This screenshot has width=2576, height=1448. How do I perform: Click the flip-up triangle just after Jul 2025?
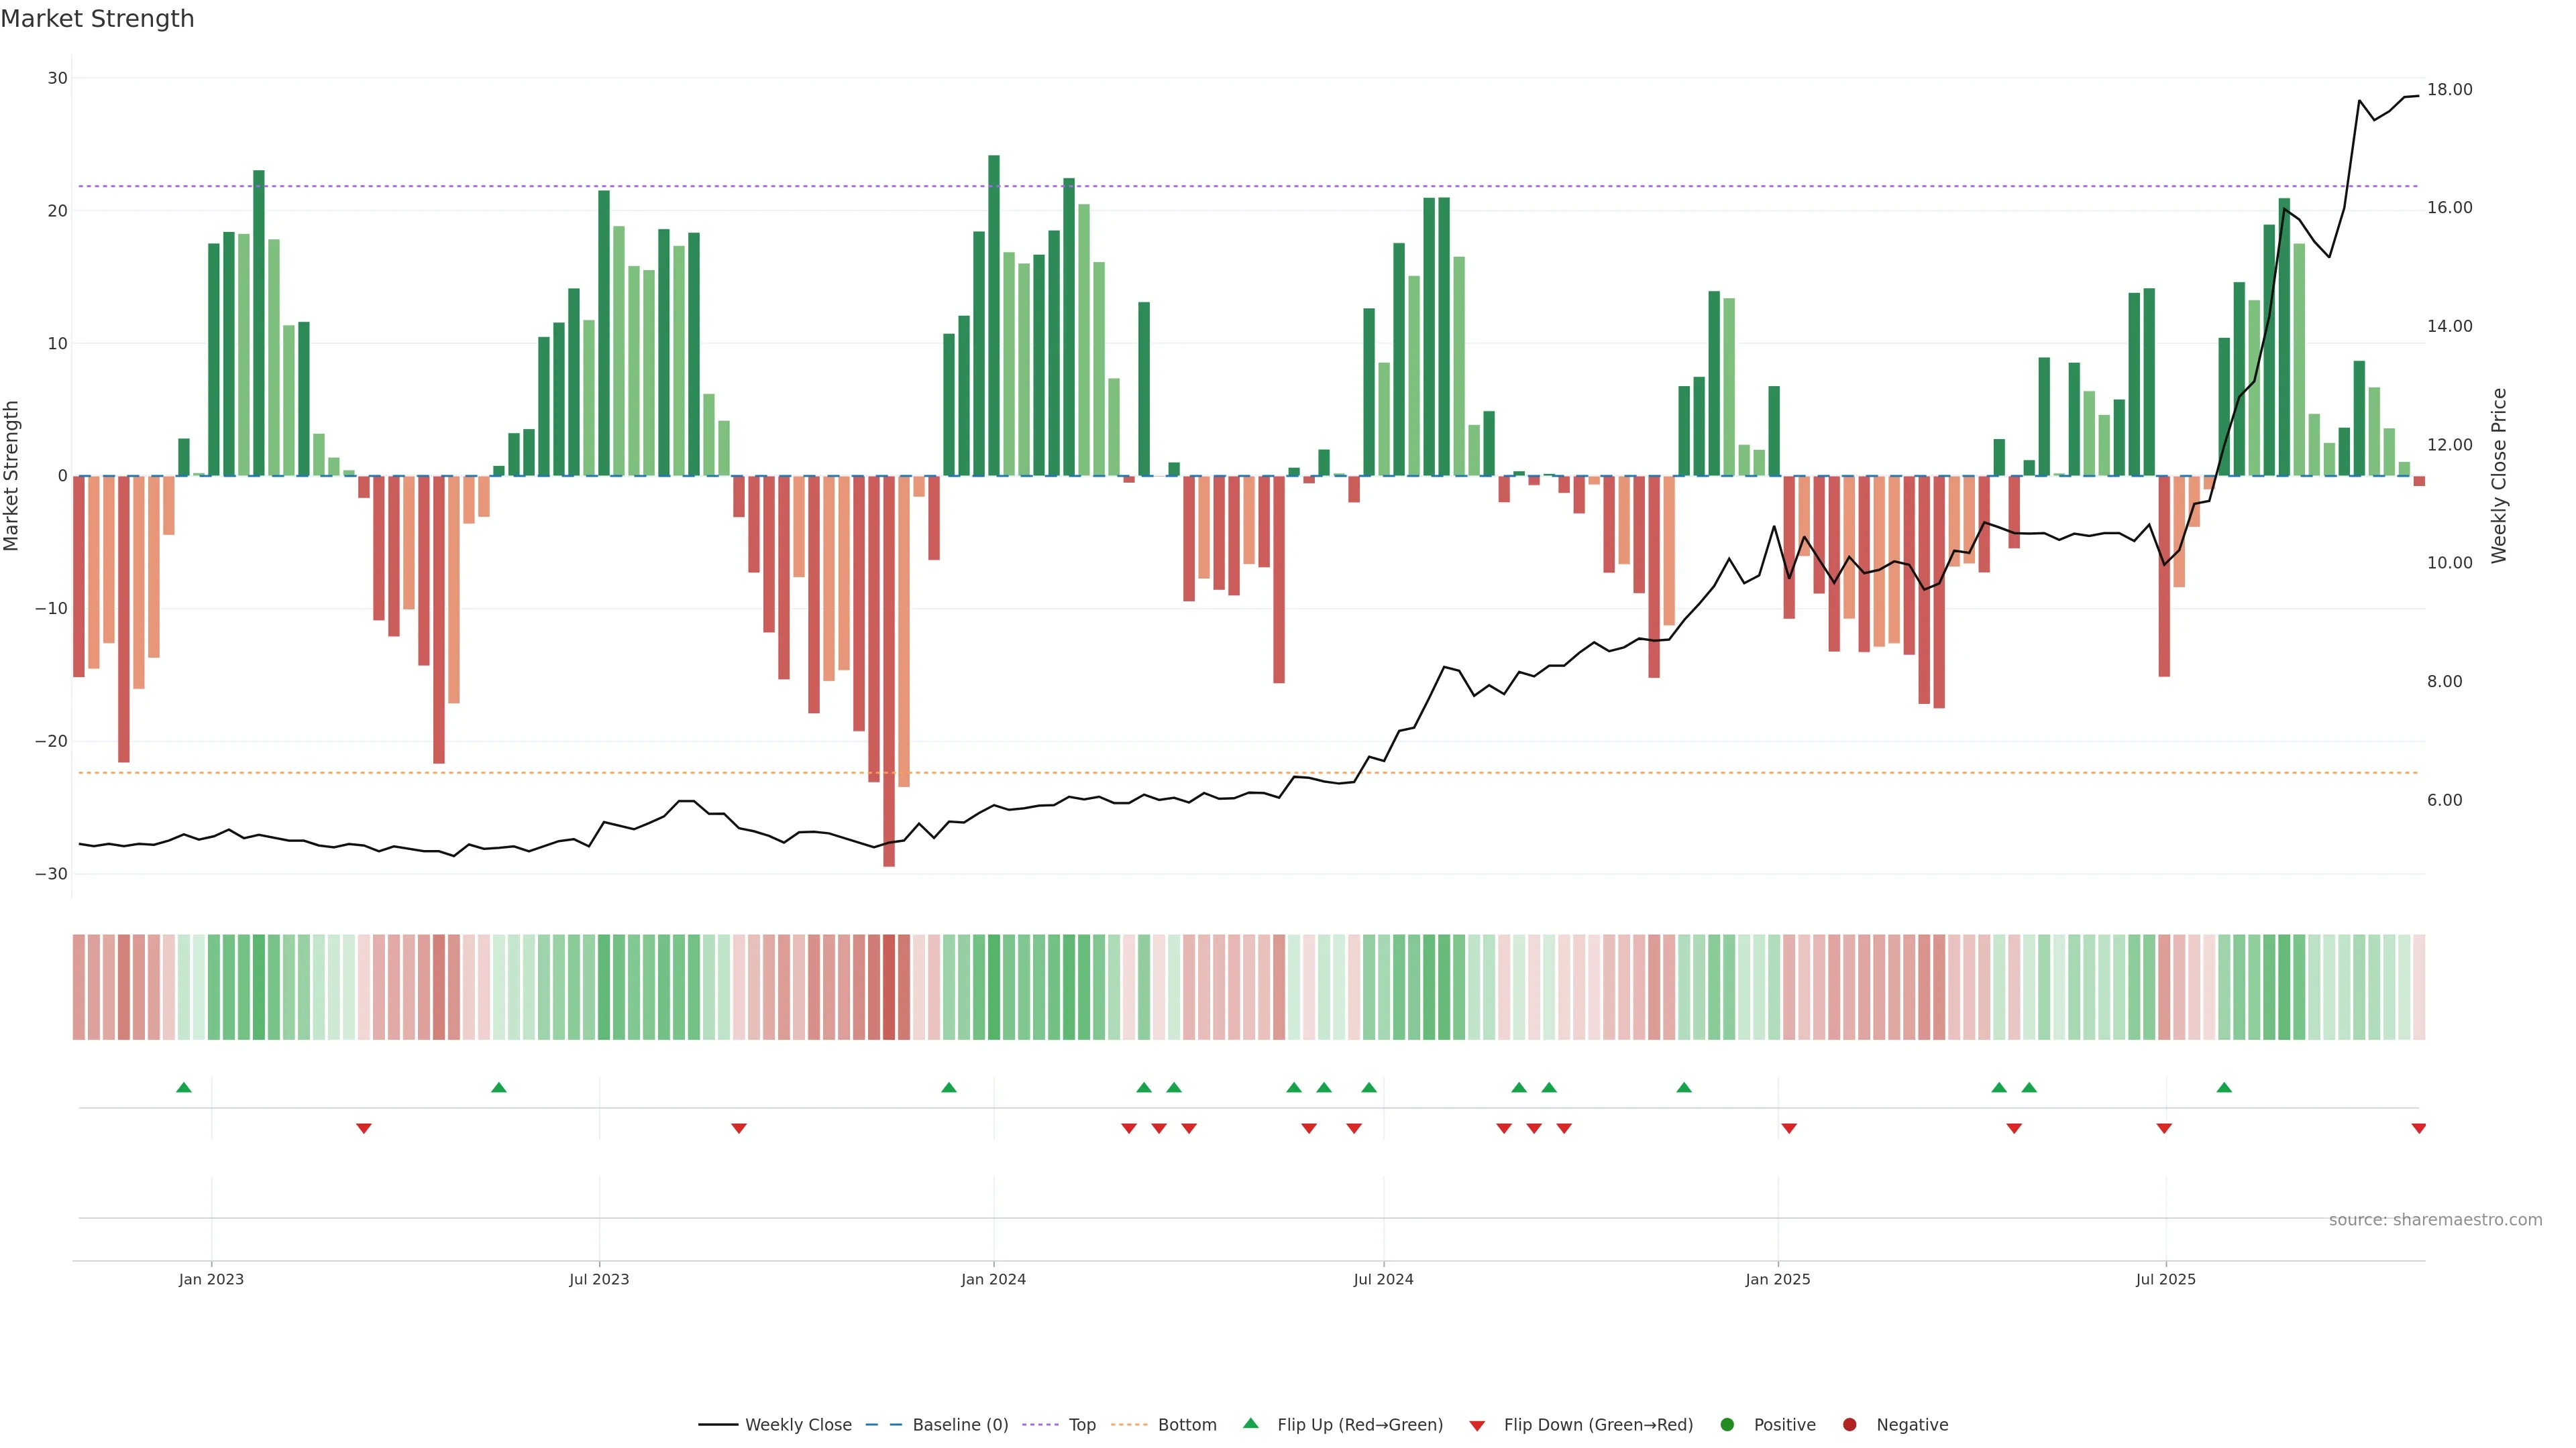(2224, 1087)
